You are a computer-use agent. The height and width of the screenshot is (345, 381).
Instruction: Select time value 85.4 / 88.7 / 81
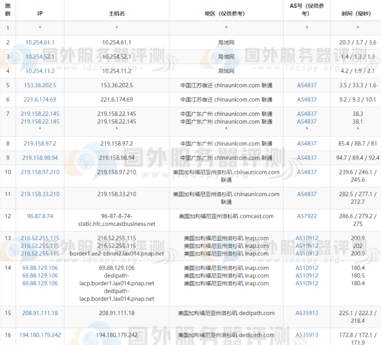point(358,144)
